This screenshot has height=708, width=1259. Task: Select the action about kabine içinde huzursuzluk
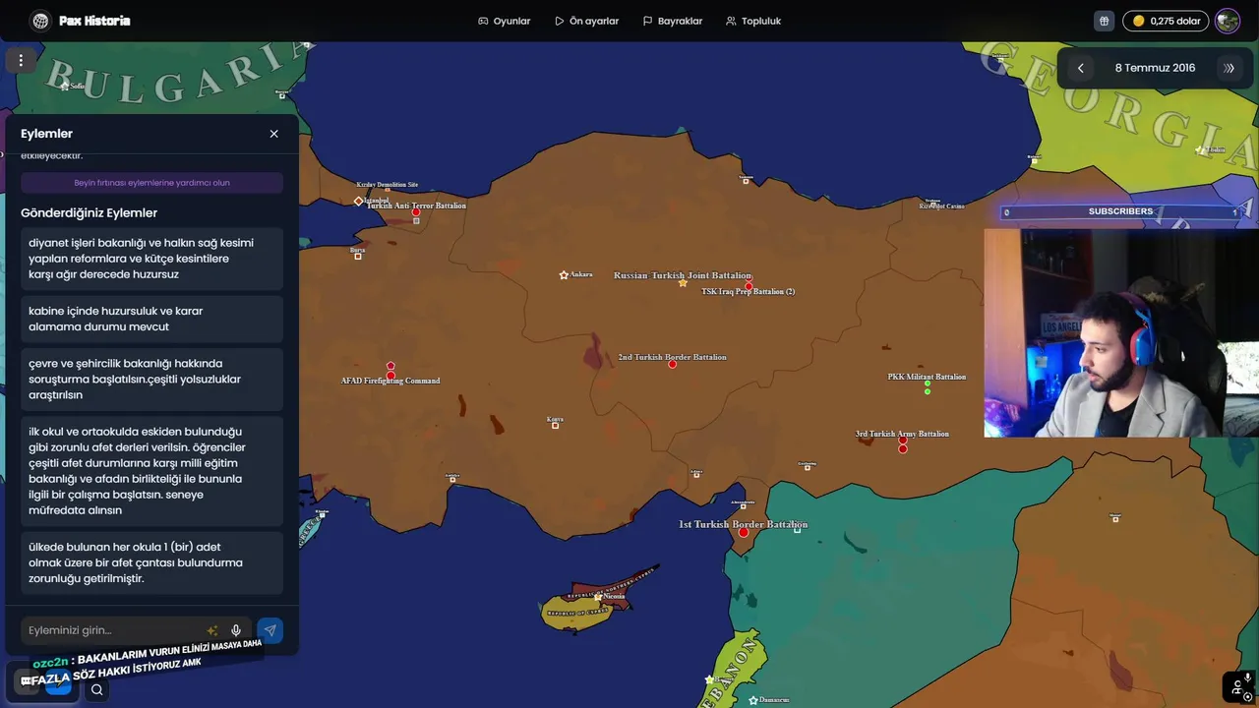pyautogui.click(x=151, y=319)
